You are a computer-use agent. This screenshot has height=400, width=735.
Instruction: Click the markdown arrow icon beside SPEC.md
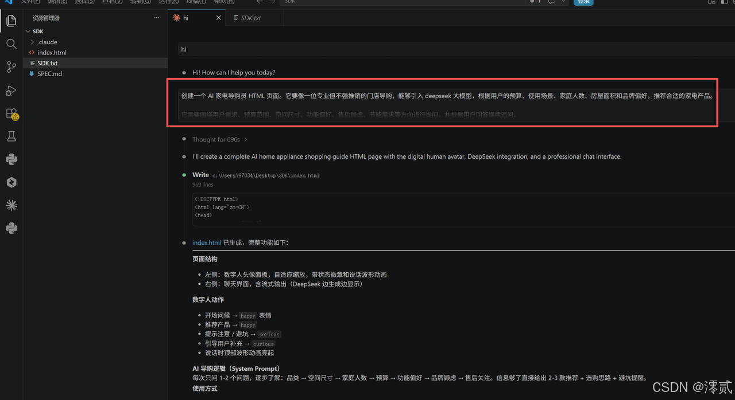[32, 74]
